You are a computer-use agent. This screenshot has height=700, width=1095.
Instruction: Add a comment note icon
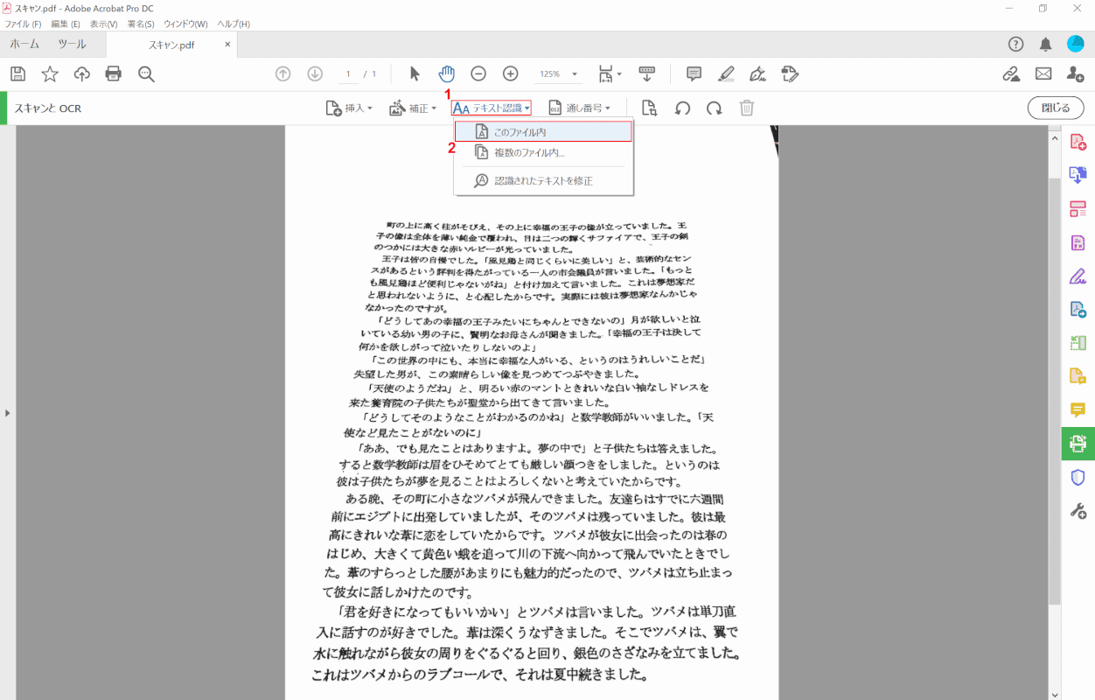pos(694,74)
